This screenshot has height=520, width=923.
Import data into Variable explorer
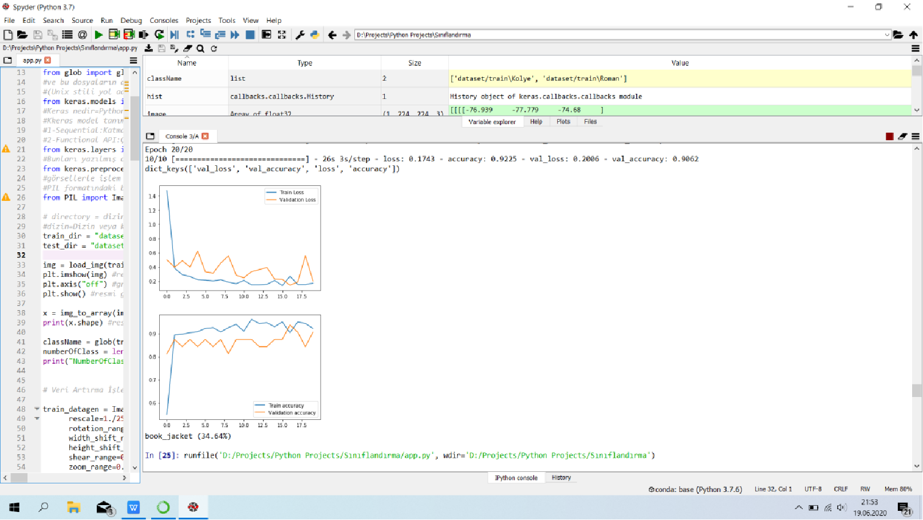click(x=149, y=49)
